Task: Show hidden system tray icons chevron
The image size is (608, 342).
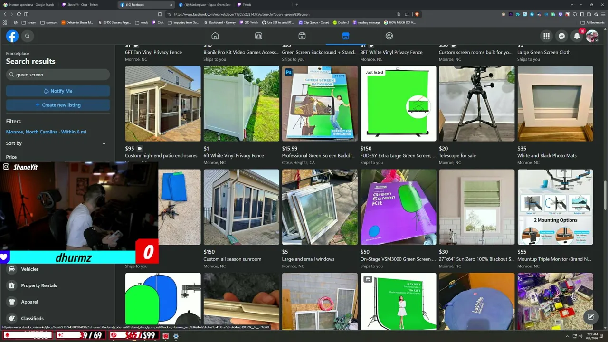Action: [567, 336]
